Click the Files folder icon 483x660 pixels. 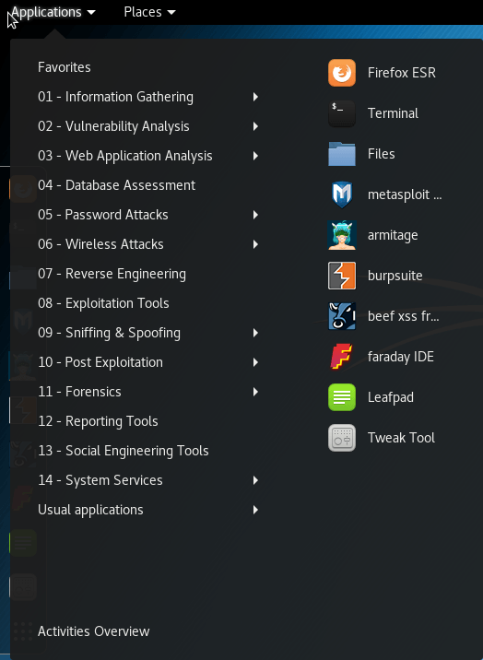(342, 154)
